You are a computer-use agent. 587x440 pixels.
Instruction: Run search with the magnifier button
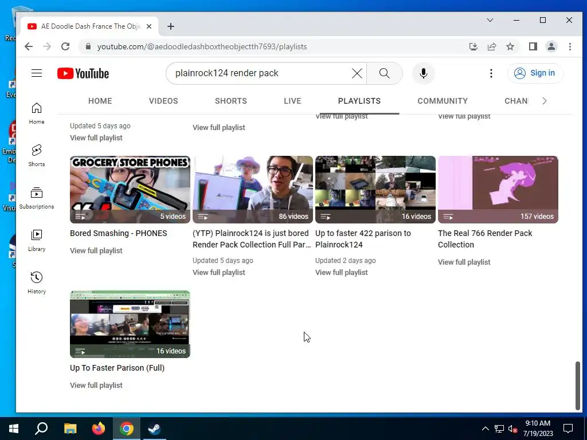pos(385,73)
